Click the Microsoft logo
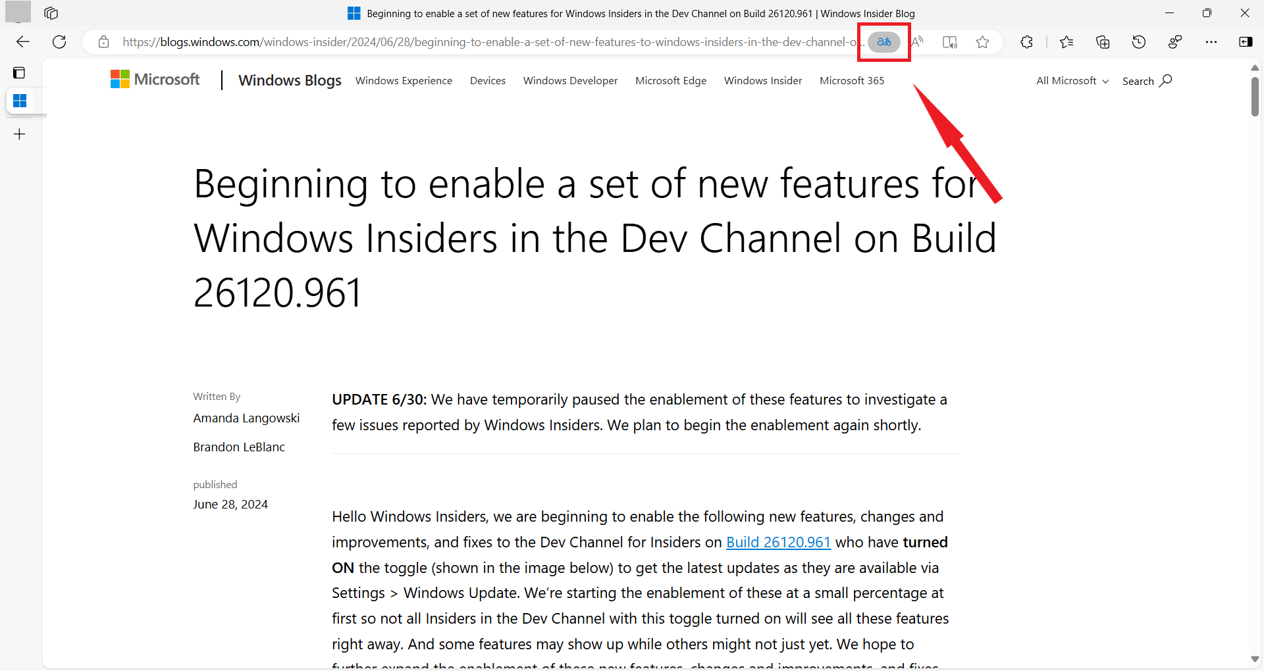1264x671 pixels. coord(155,80)
